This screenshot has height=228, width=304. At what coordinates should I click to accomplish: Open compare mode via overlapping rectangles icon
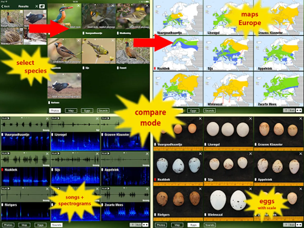coord(42,6)
